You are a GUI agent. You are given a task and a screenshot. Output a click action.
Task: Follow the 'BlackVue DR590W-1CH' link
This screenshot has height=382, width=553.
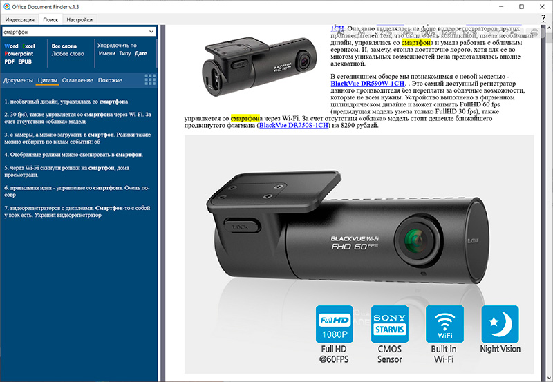[x=367, y=83]
